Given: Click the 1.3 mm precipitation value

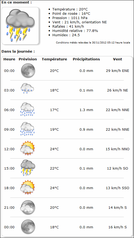Looking at the screenshot, I should (x=86, y=110).
